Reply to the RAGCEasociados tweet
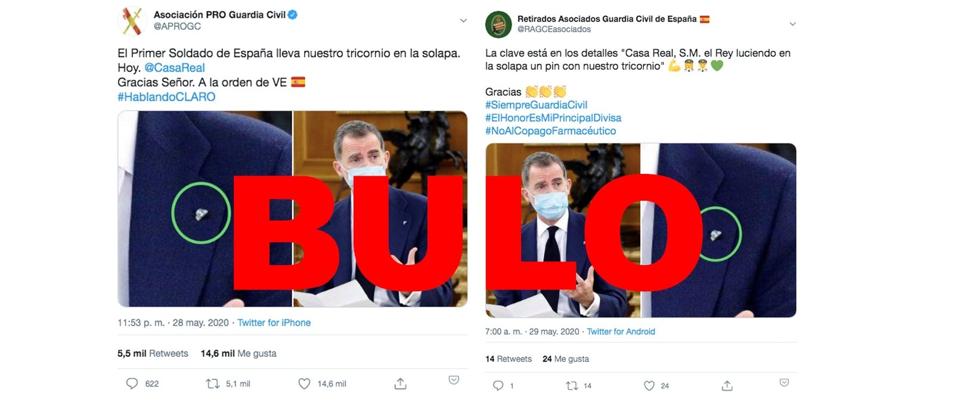 pyautogui.click(x=498, y=386)
